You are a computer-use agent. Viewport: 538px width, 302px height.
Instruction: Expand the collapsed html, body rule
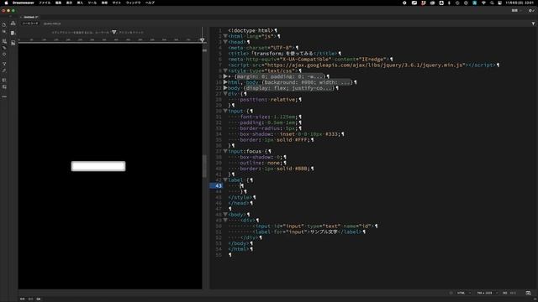tap(225, 82)
